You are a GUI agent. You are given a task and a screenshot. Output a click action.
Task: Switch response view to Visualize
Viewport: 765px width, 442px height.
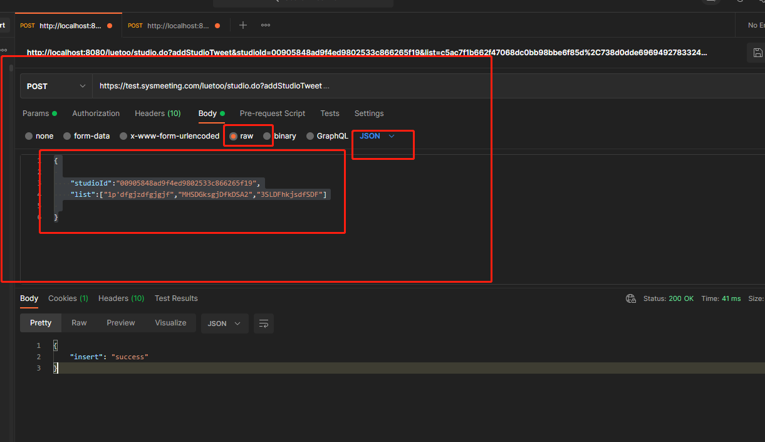pyautogui.click(x=171, y=323)
